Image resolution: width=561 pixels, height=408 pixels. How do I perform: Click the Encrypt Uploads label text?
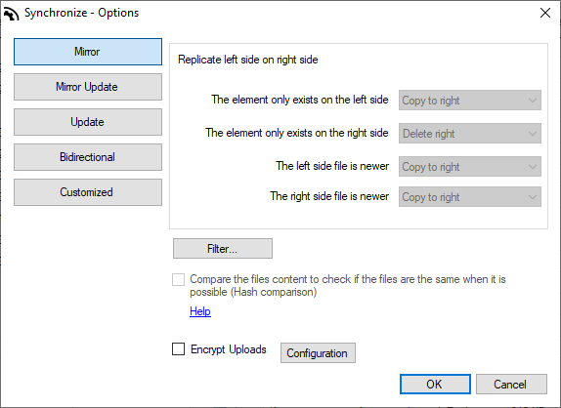click(x=229, y=349)
